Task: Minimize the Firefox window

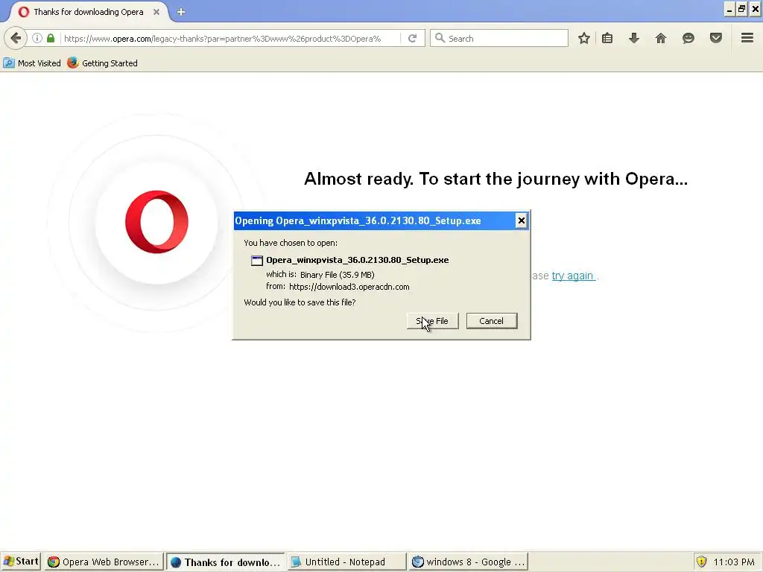Action: click(729, 9)
